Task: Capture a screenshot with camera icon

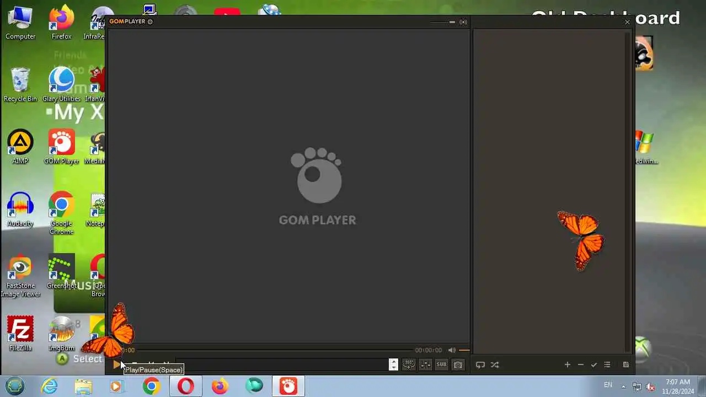Action: click(458, 364)
